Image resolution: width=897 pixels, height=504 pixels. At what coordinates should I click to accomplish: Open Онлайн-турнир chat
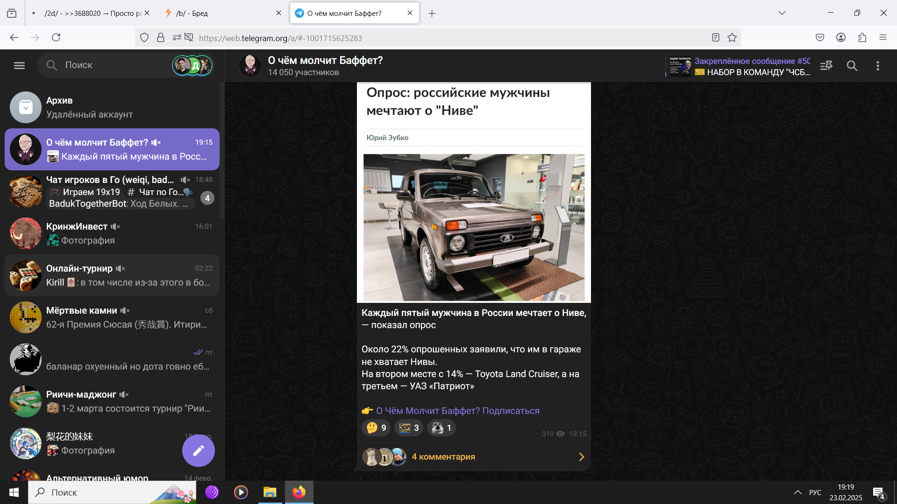[x=112, y=275]
